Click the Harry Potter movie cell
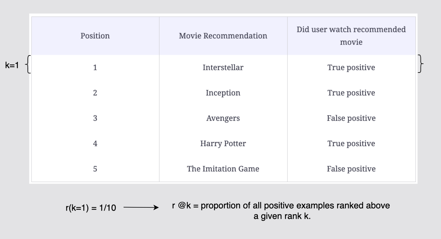 223,144
